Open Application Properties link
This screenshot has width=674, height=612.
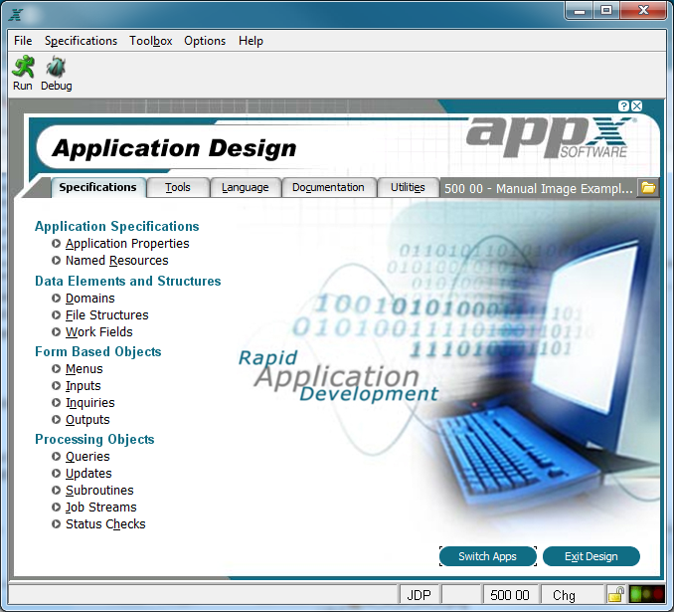click(127, 244)
